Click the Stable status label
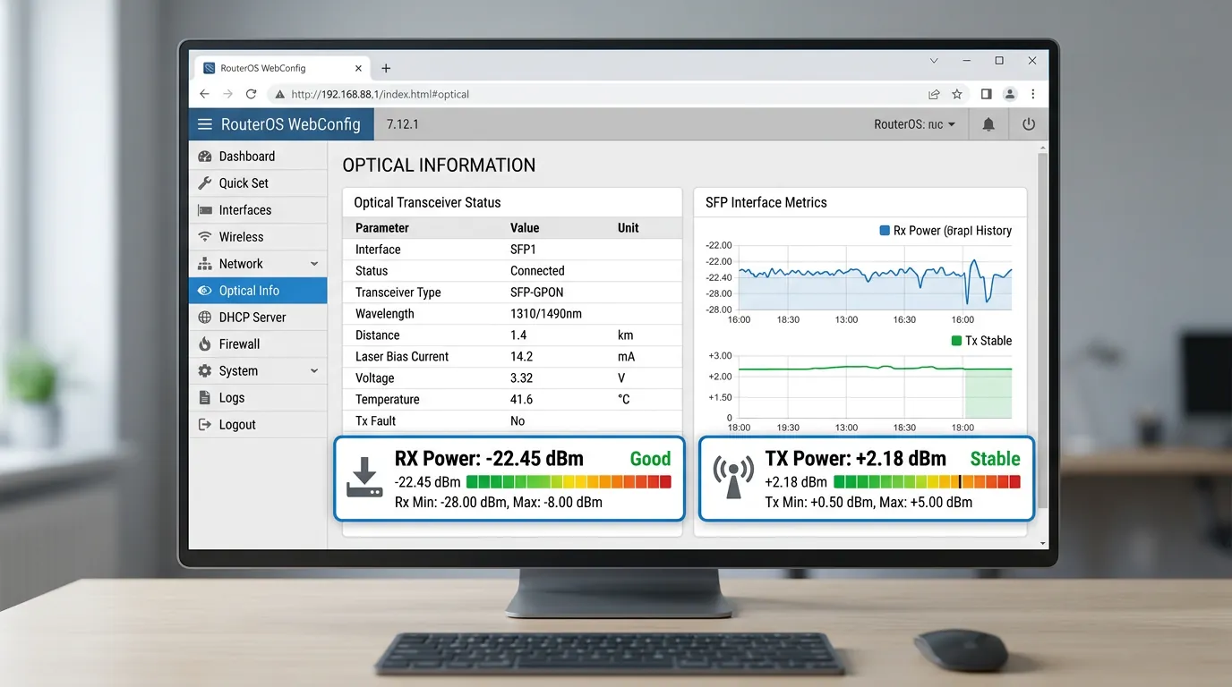 coord(995,459)
